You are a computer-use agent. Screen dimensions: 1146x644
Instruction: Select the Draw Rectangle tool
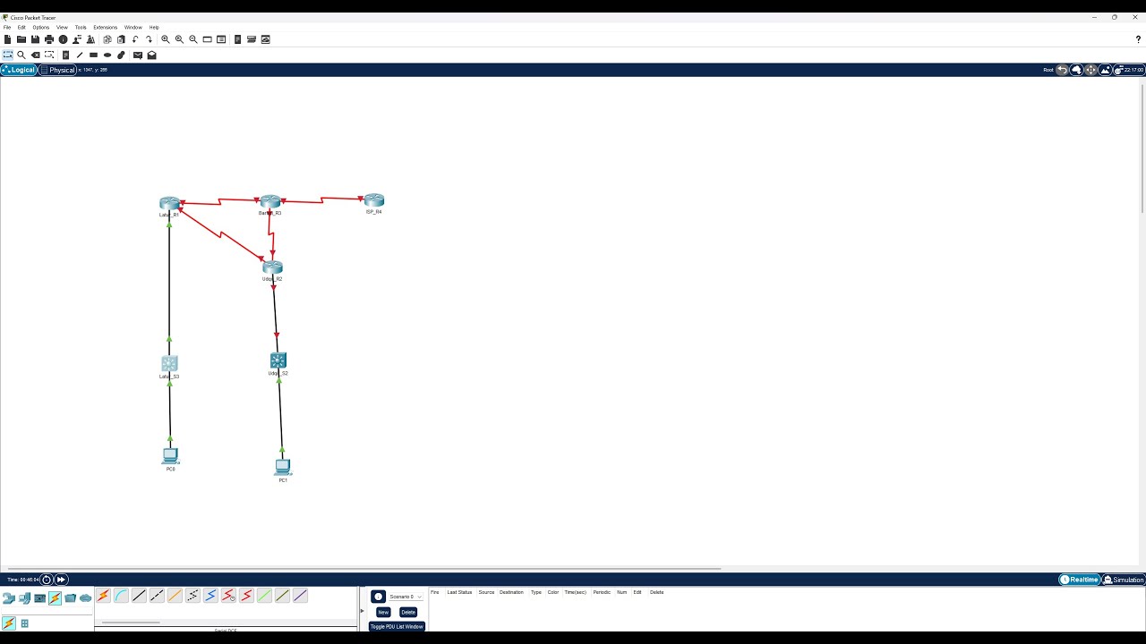93,55
